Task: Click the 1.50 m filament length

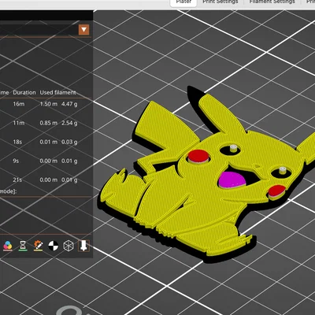Action: 49,104
